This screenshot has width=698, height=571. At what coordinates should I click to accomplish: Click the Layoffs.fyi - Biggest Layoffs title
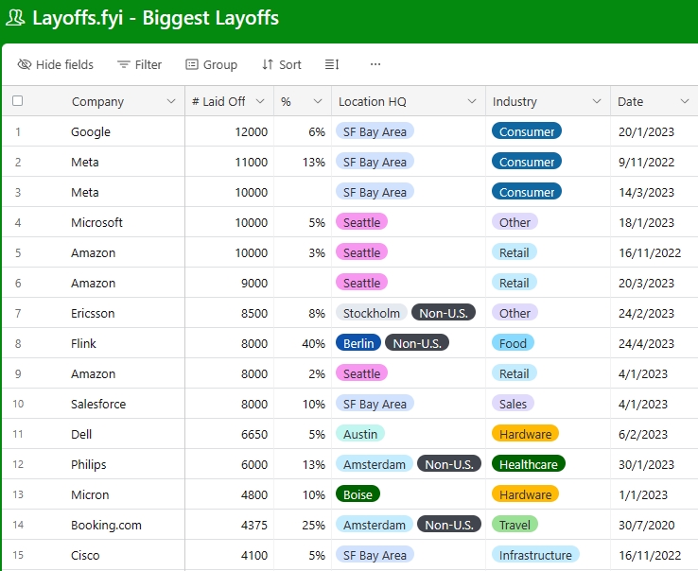pos(155,18)
